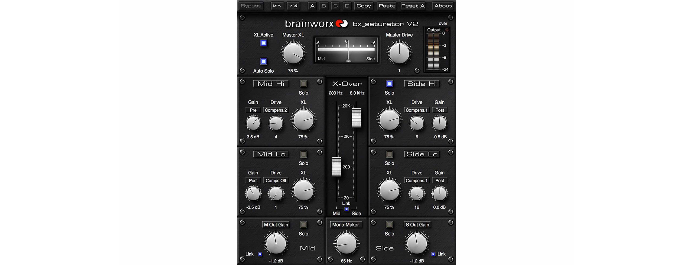
Task: Click the Side Hi XL knob
Action: point(389,120)
